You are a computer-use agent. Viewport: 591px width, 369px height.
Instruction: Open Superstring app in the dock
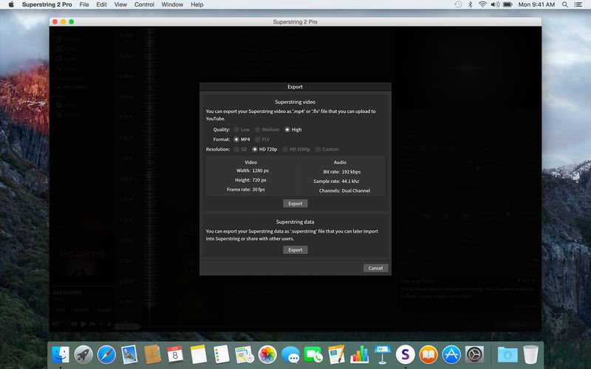coord(405,354)
